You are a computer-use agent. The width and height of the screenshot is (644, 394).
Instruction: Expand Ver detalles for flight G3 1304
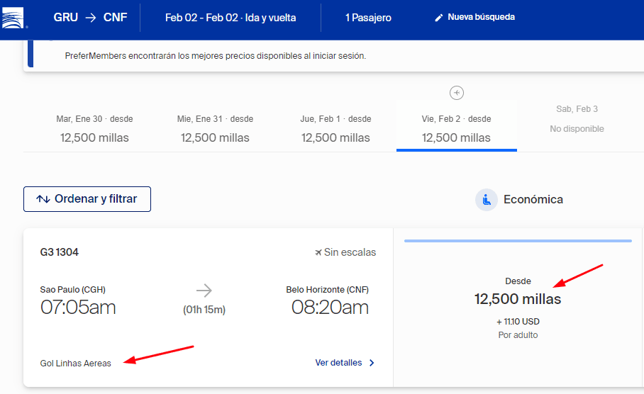338,363
